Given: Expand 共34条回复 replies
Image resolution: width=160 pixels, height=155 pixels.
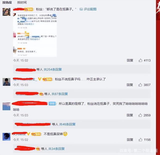Looking at the screenshot, I should [56, 149].
